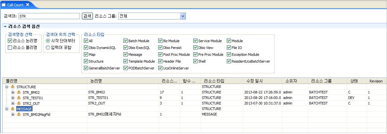Select the Call Count tab
The image size is (387, 134).
[15, 5]
